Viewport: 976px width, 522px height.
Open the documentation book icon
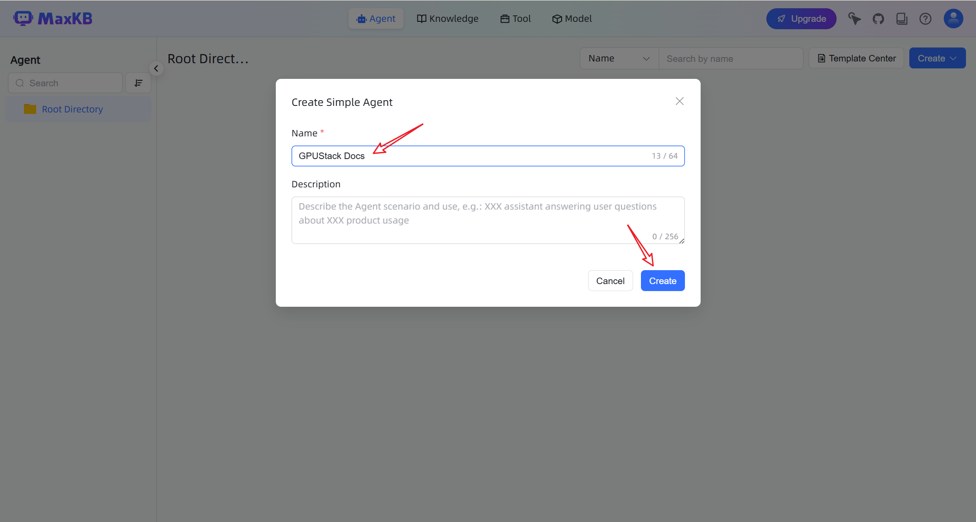[x=901, y=19]
